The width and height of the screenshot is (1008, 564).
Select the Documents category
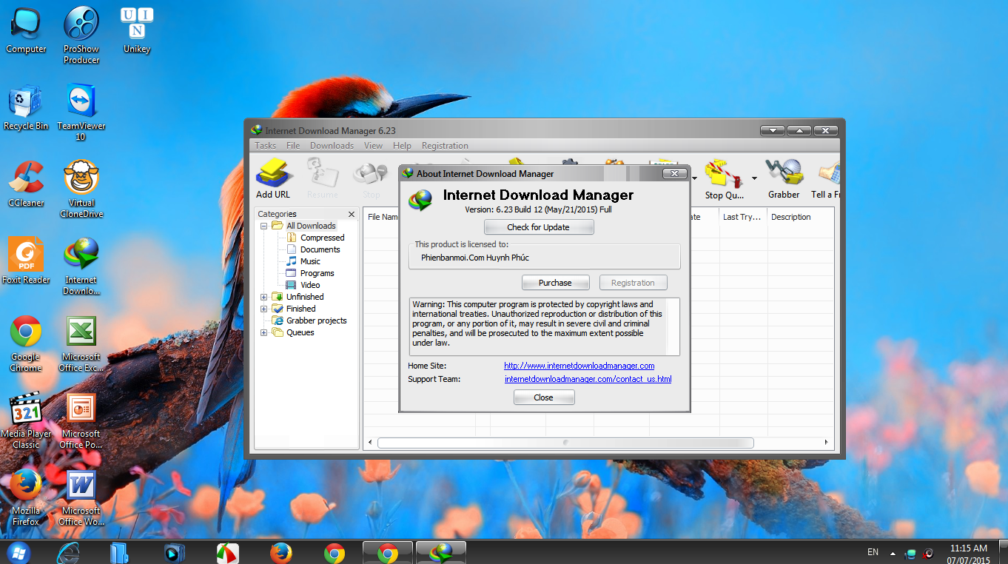pos(320,249)
